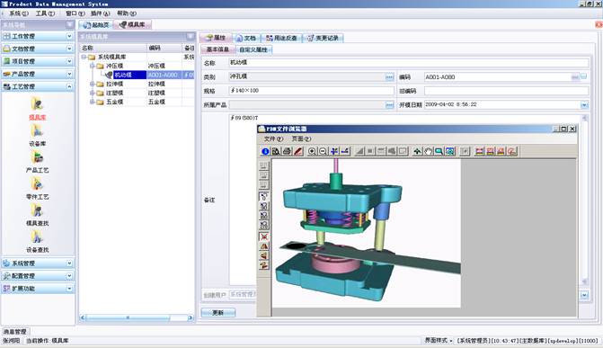Open the 工具 menu
603x348 pixels.
click(x=45, y=13)
